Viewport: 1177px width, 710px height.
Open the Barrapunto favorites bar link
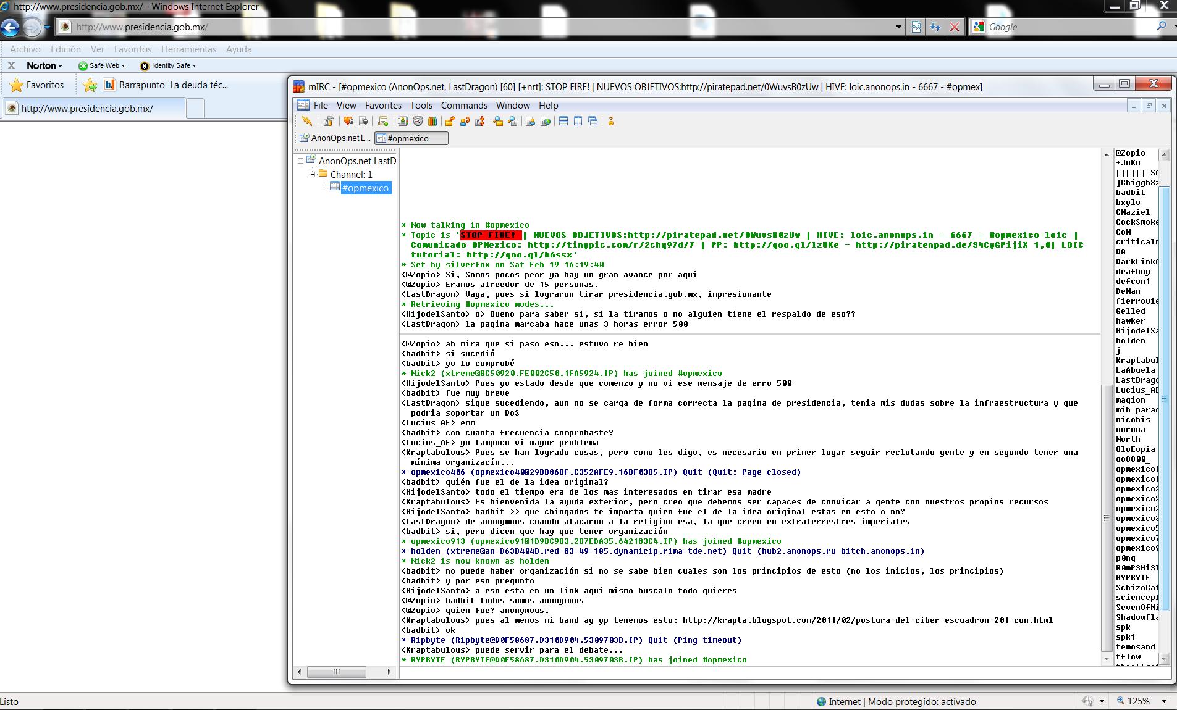pos(141,85)
